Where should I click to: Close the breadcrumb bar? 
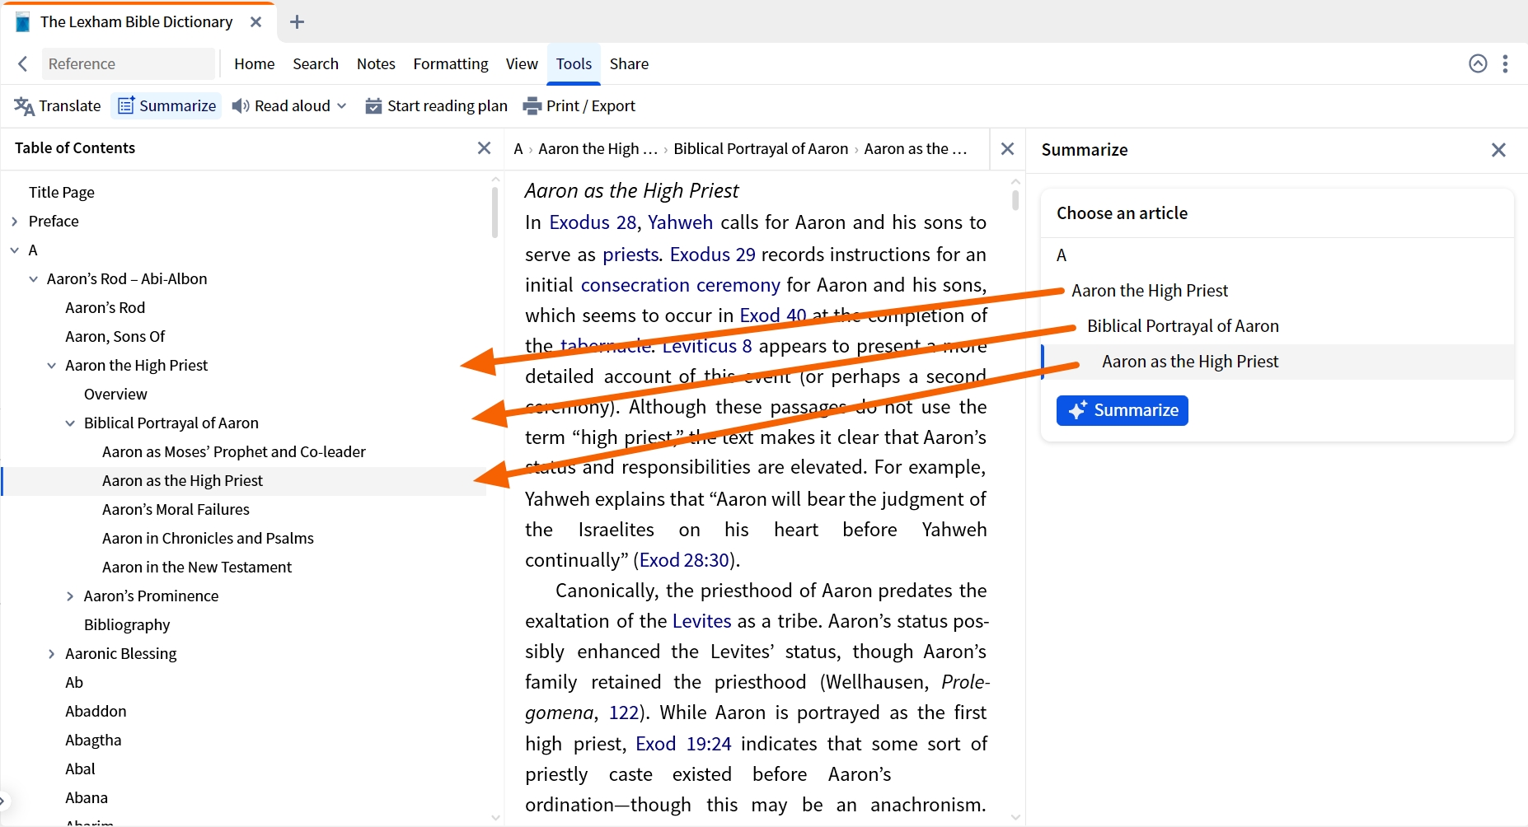pos(1007,148)
